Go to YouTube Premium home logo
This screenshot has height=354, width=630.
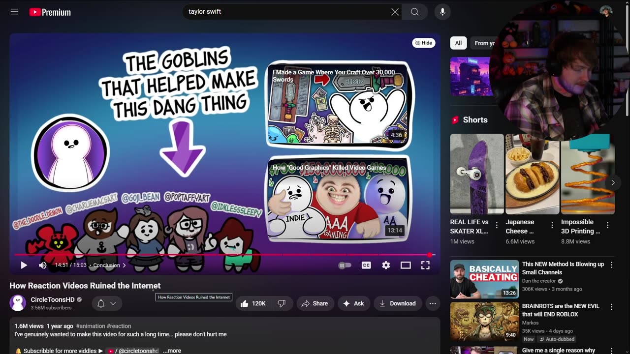click(x=50, y=12)
